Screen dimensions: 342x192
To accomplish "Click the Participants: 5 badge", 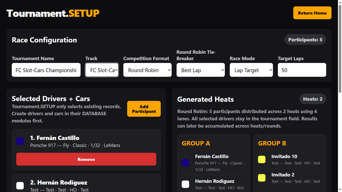I will click(305, 40).
